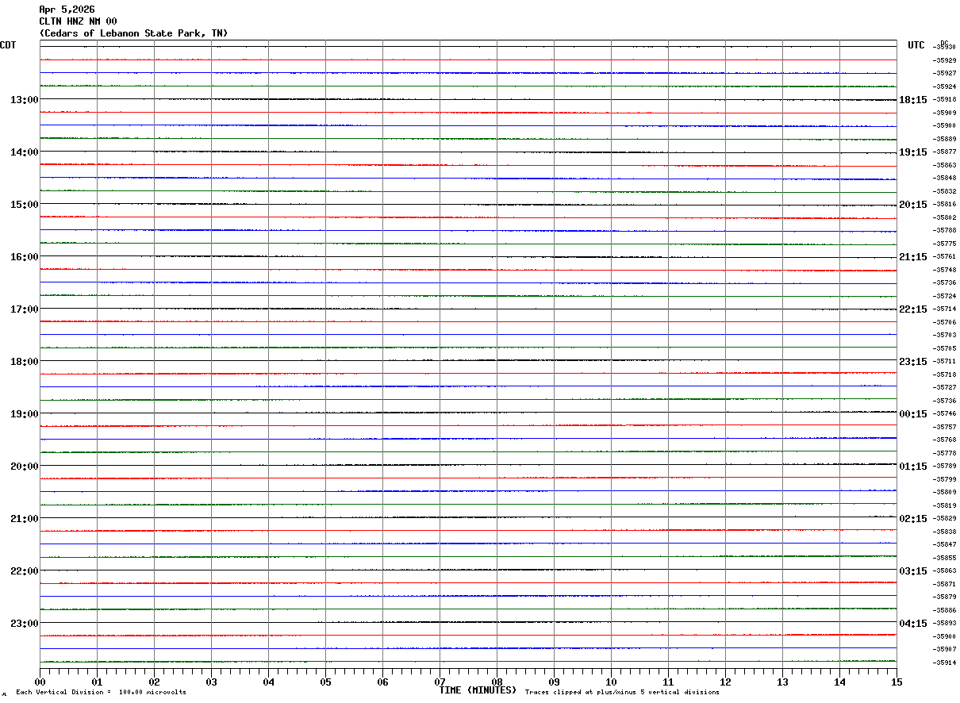Click the date text "Apr 5,2026"
The height and width of the screenshot is (703, 960).
coord(67,10)
